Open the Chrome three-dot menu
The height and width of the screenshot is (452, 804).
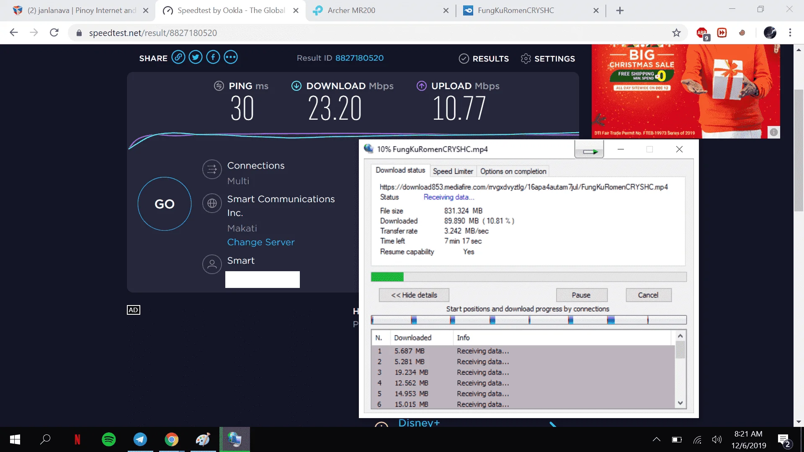pyautogui.click(x=790, y=33)
